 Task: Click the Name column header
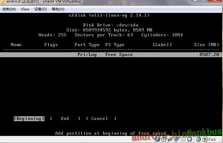(16, 45)
